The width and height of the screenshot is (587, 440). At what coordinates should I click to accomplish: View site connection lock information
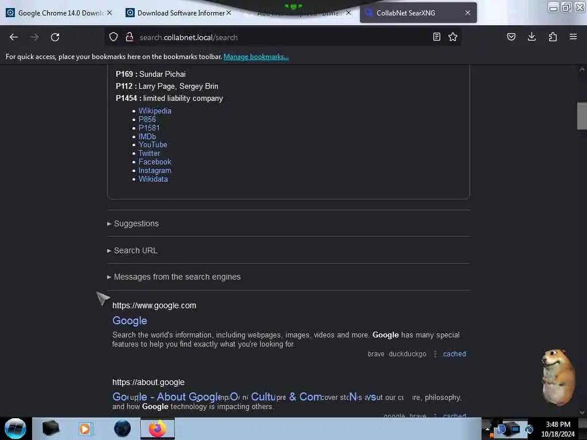pyautogui.click(x=130, y=37)
